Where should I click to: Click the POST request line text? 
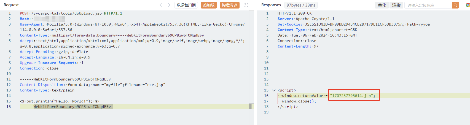71,13
